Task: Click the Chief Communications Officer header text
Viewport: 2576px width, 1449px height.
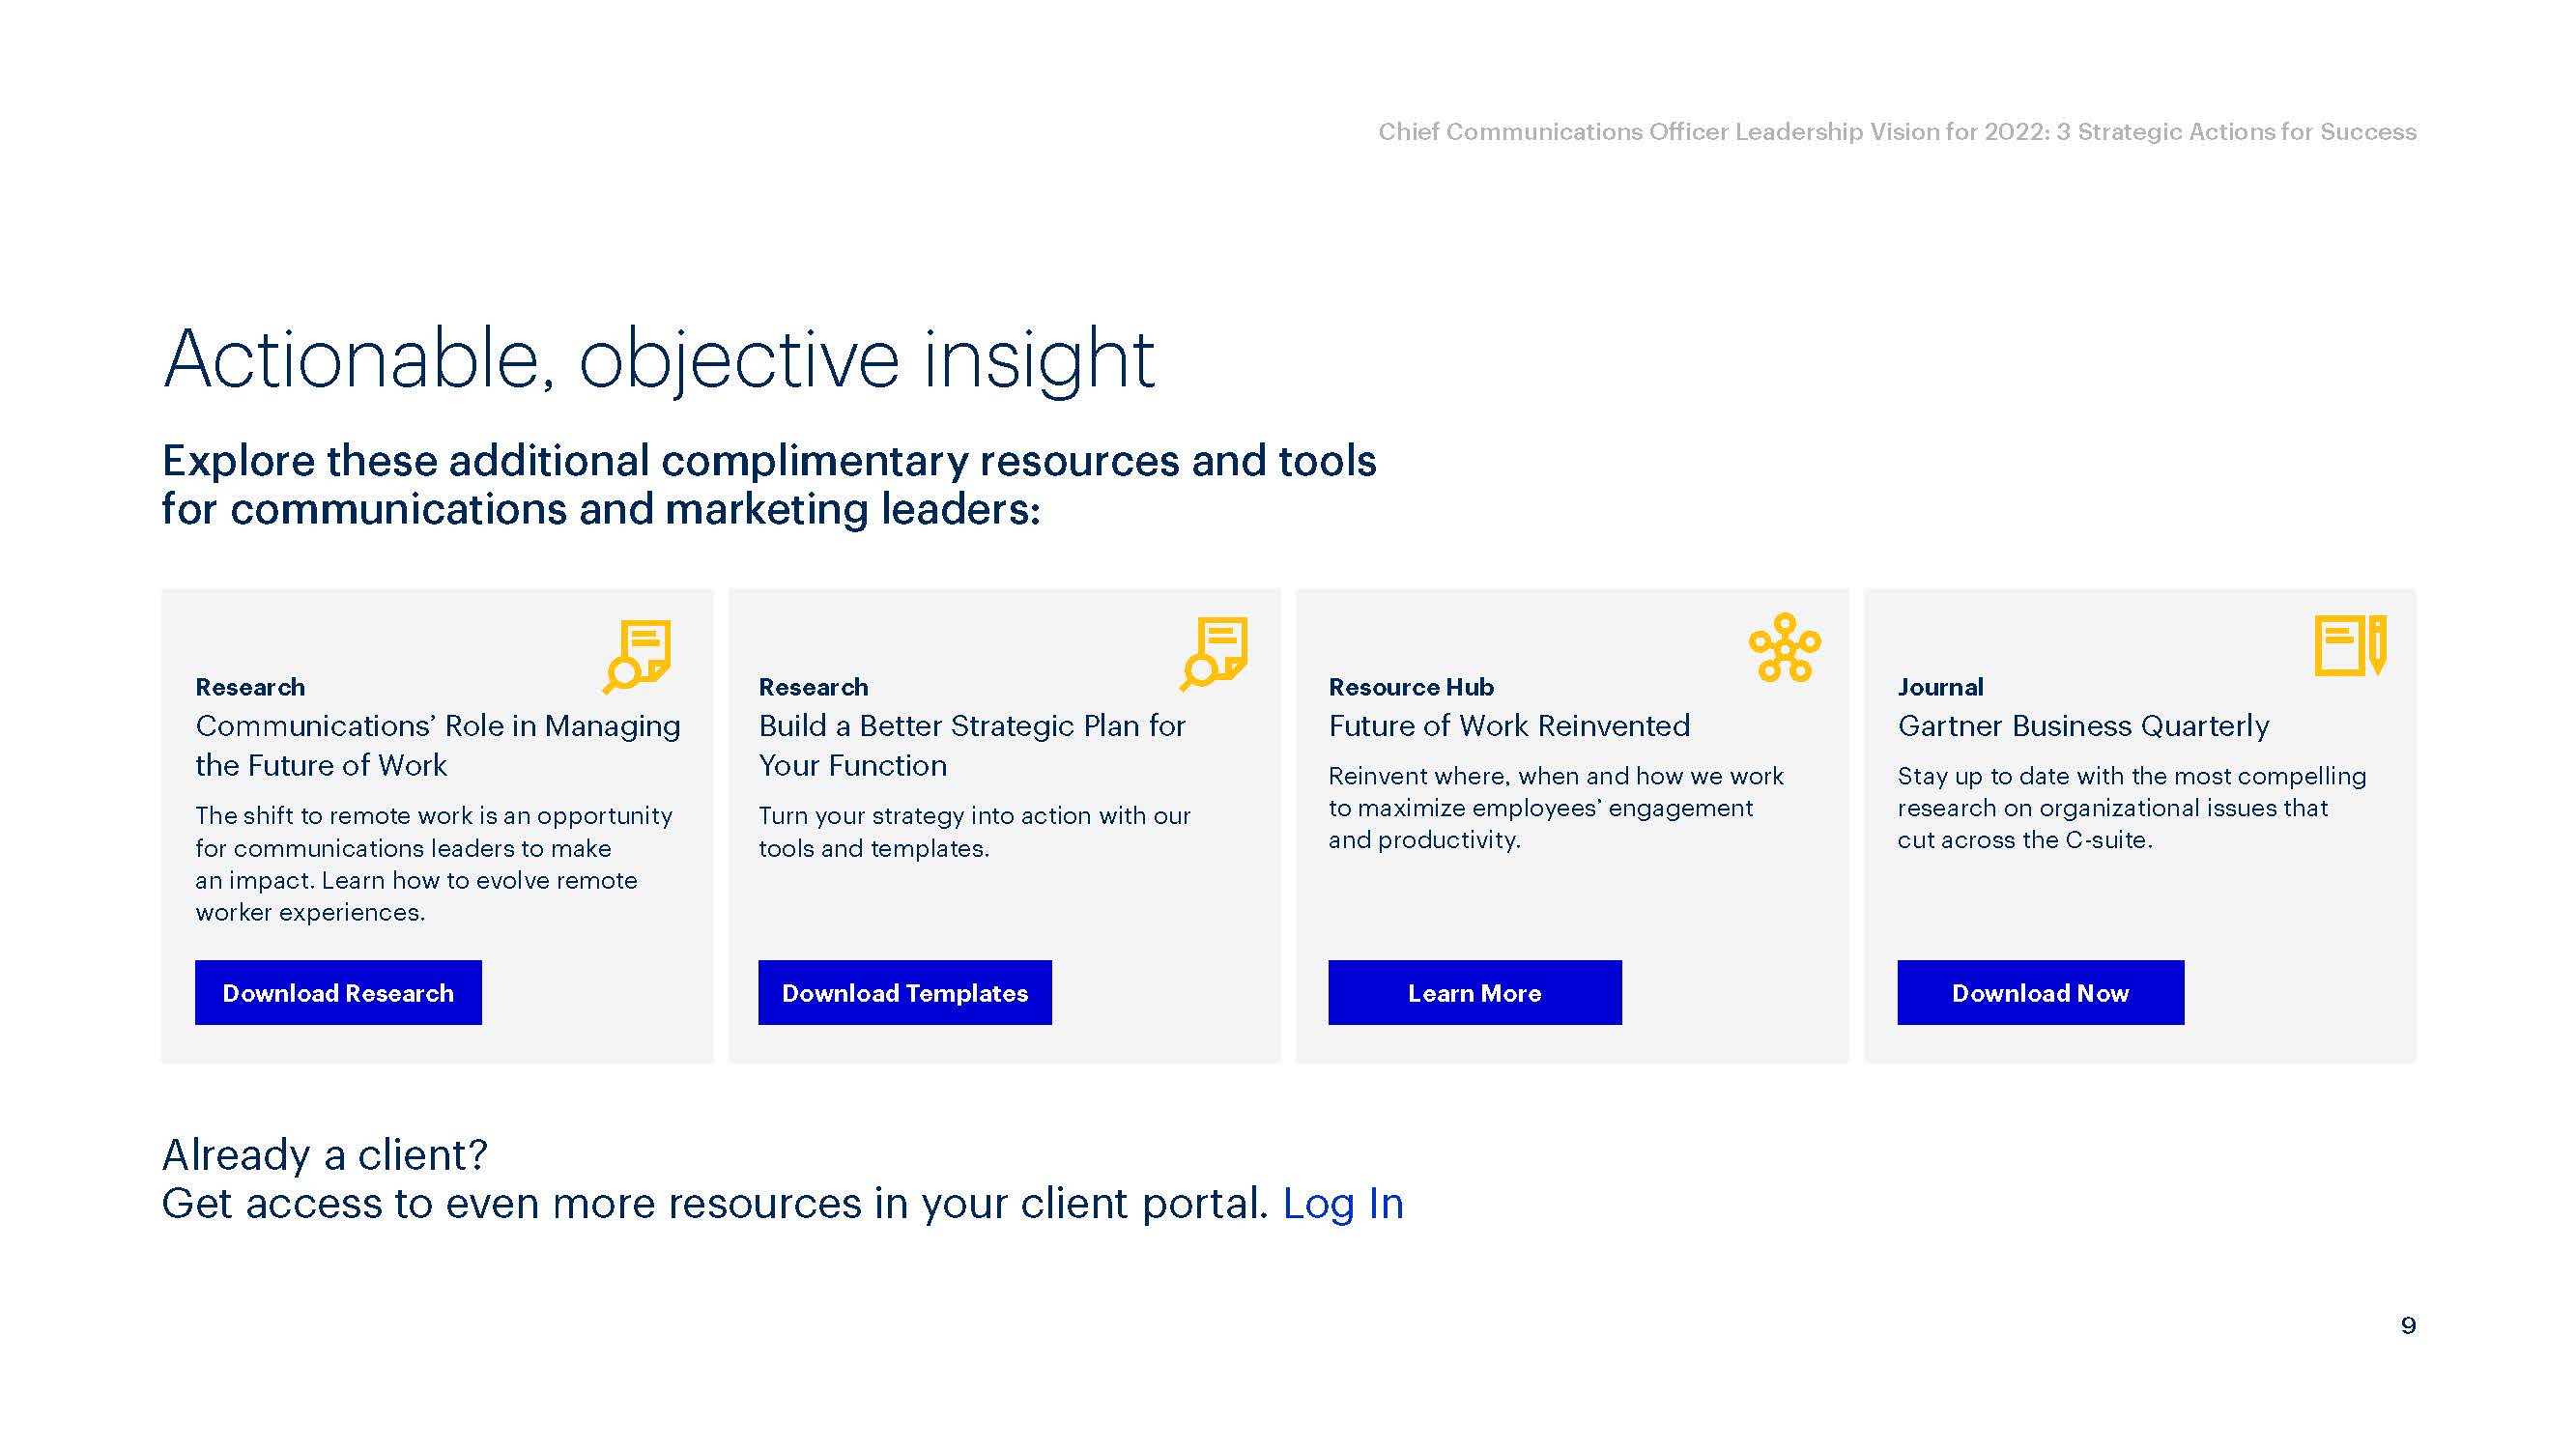Action: pyautogui.click(x=1896, y=132)
